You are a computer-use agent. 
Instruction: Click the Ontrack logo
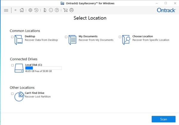click(166, 10)
